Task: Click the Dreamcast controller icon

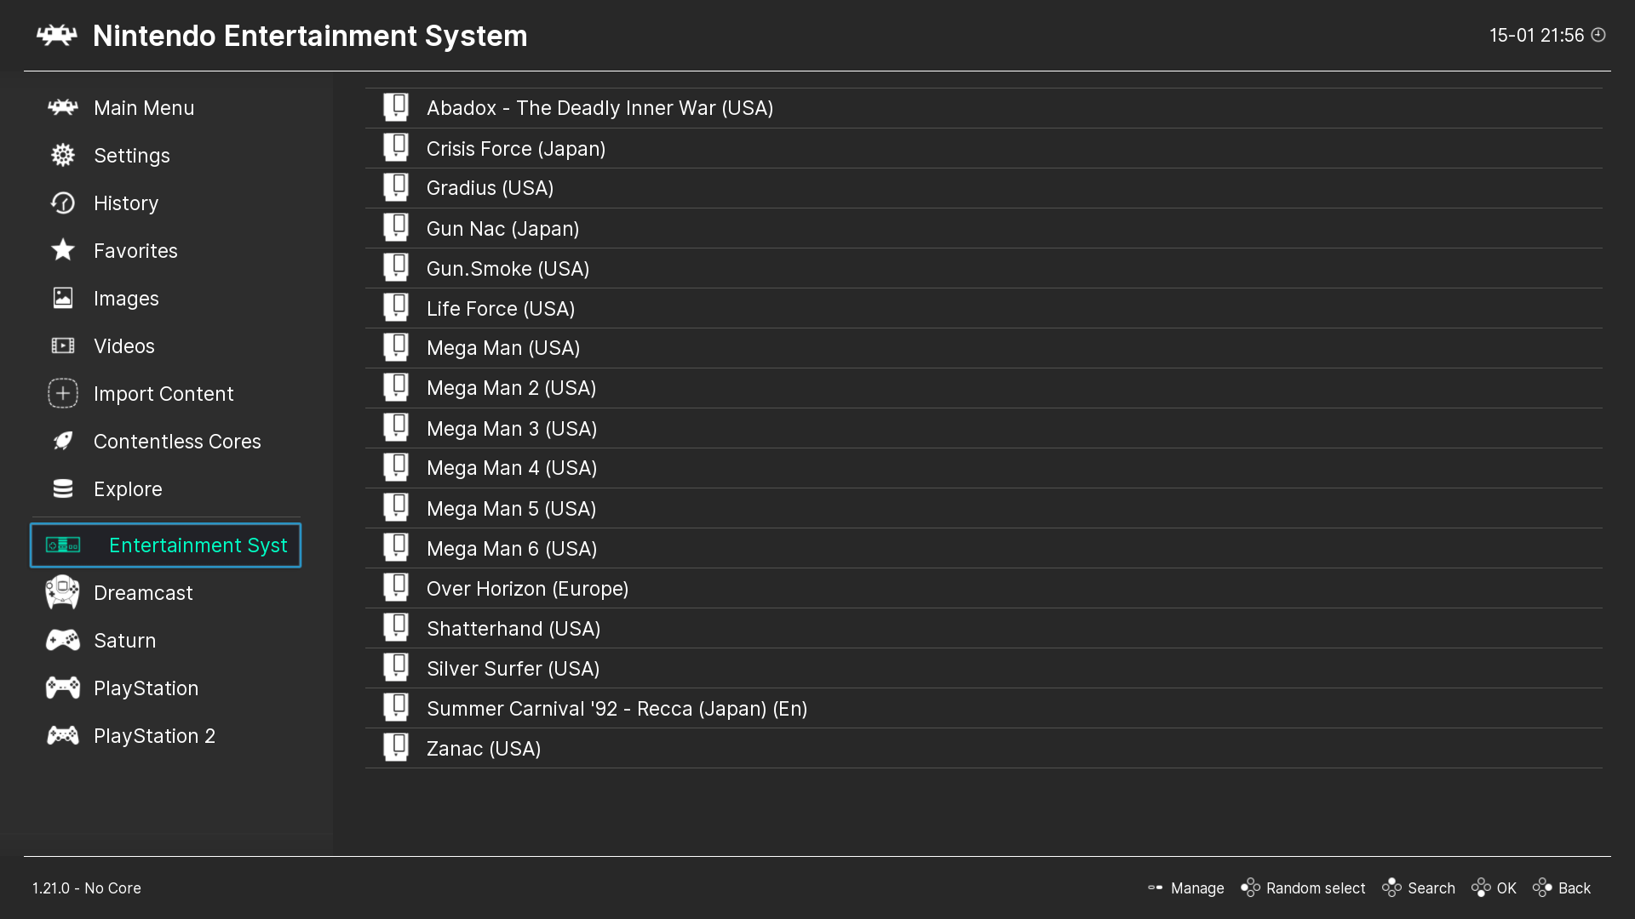Action: click(x=62, y=592)
